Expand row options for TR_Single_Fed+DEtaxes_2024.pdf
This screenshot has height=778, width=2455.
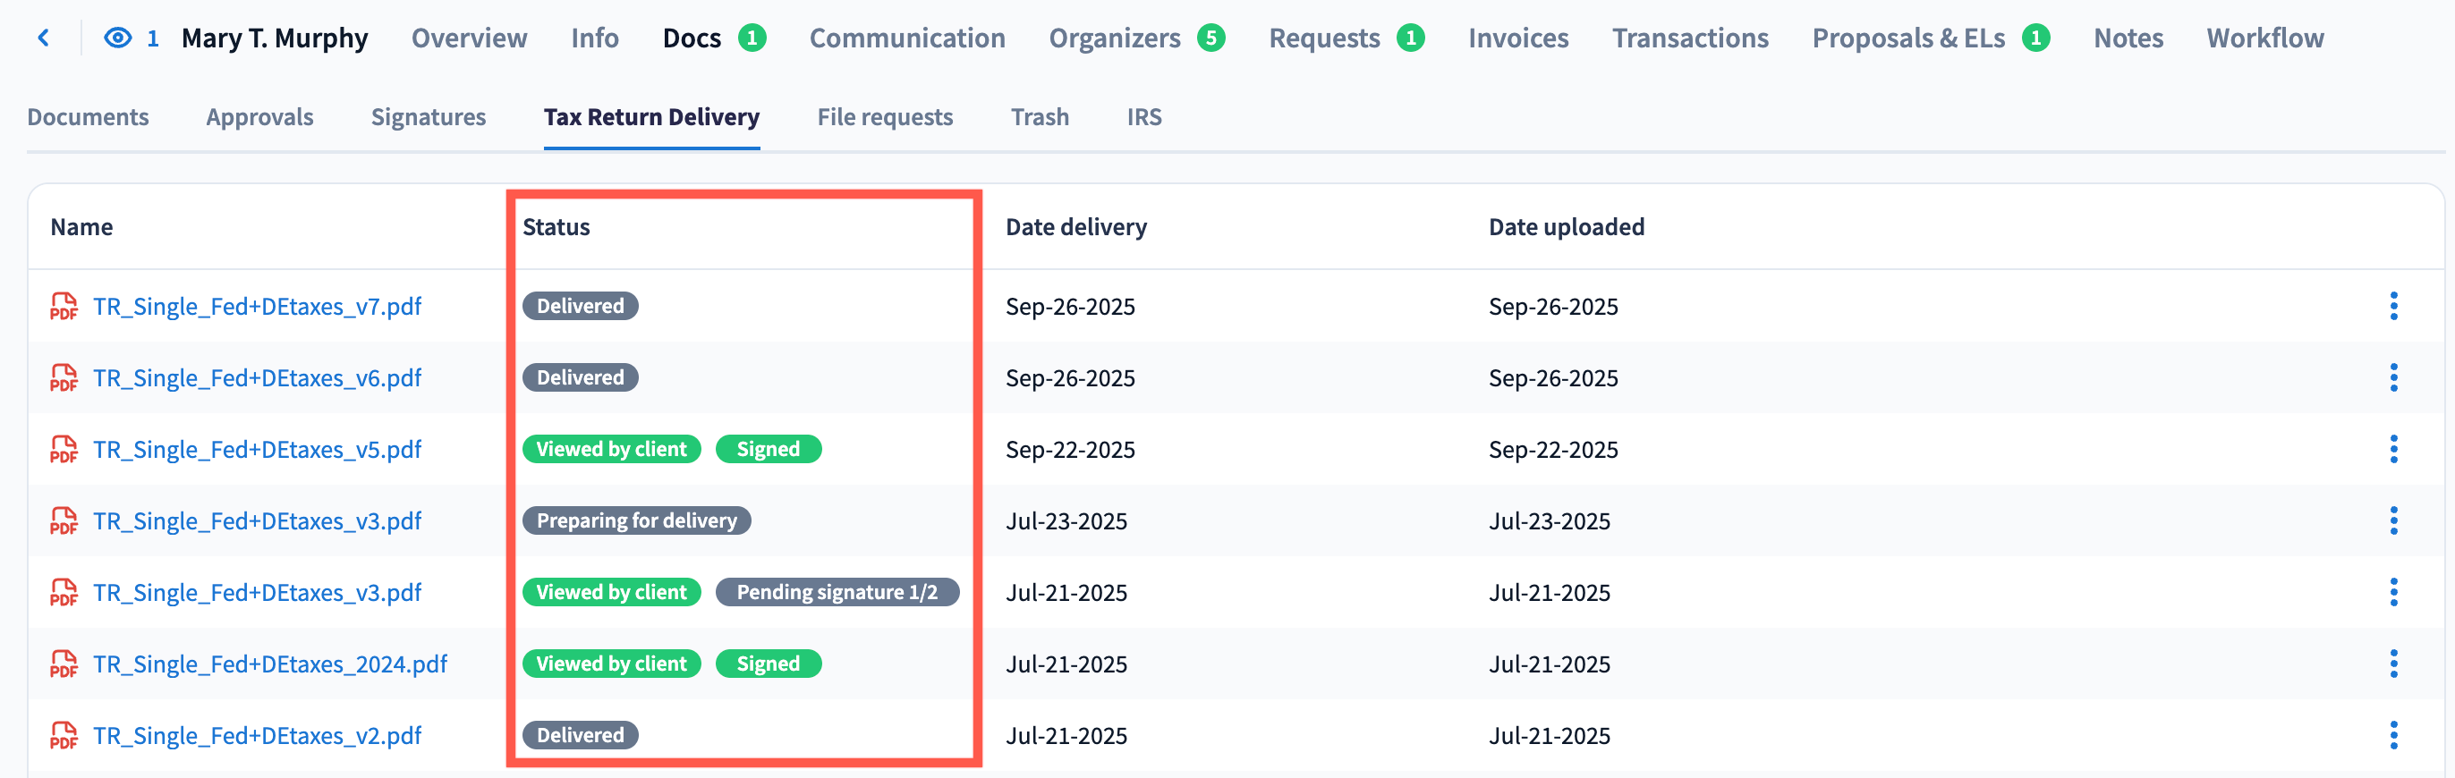point(2393,664)
